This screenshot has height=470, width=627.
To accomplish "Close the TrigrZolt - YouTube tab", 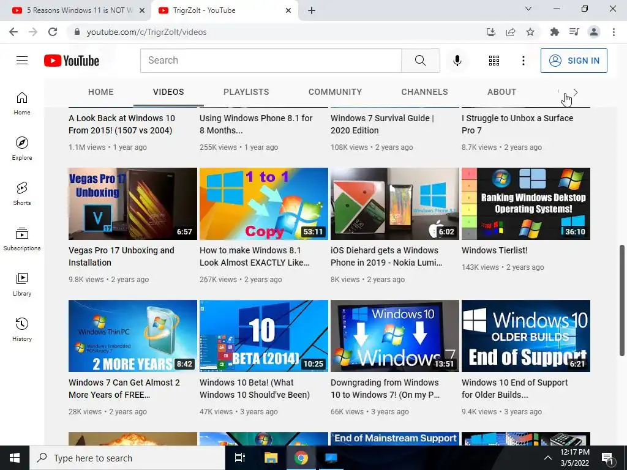I will pos(288,10).
